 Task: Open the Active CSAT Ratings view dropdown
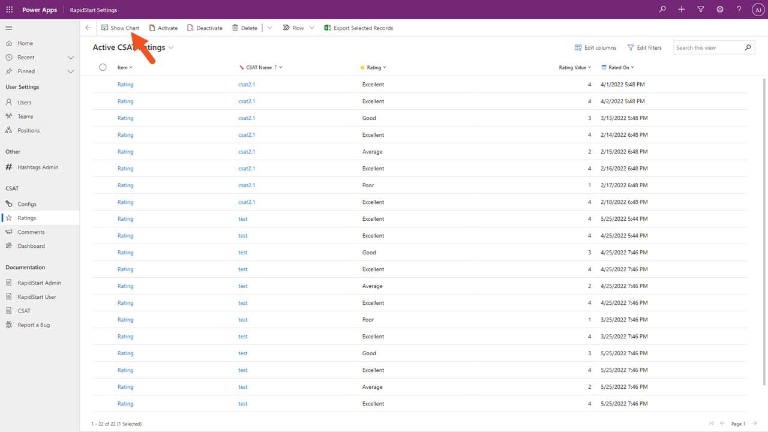(x=171, y=47)
